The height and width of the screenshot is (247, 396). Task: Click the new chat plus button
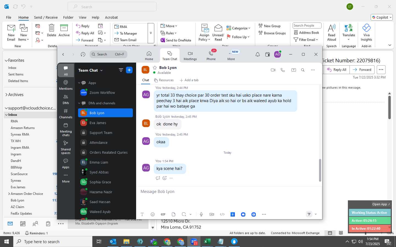[129, 70]
